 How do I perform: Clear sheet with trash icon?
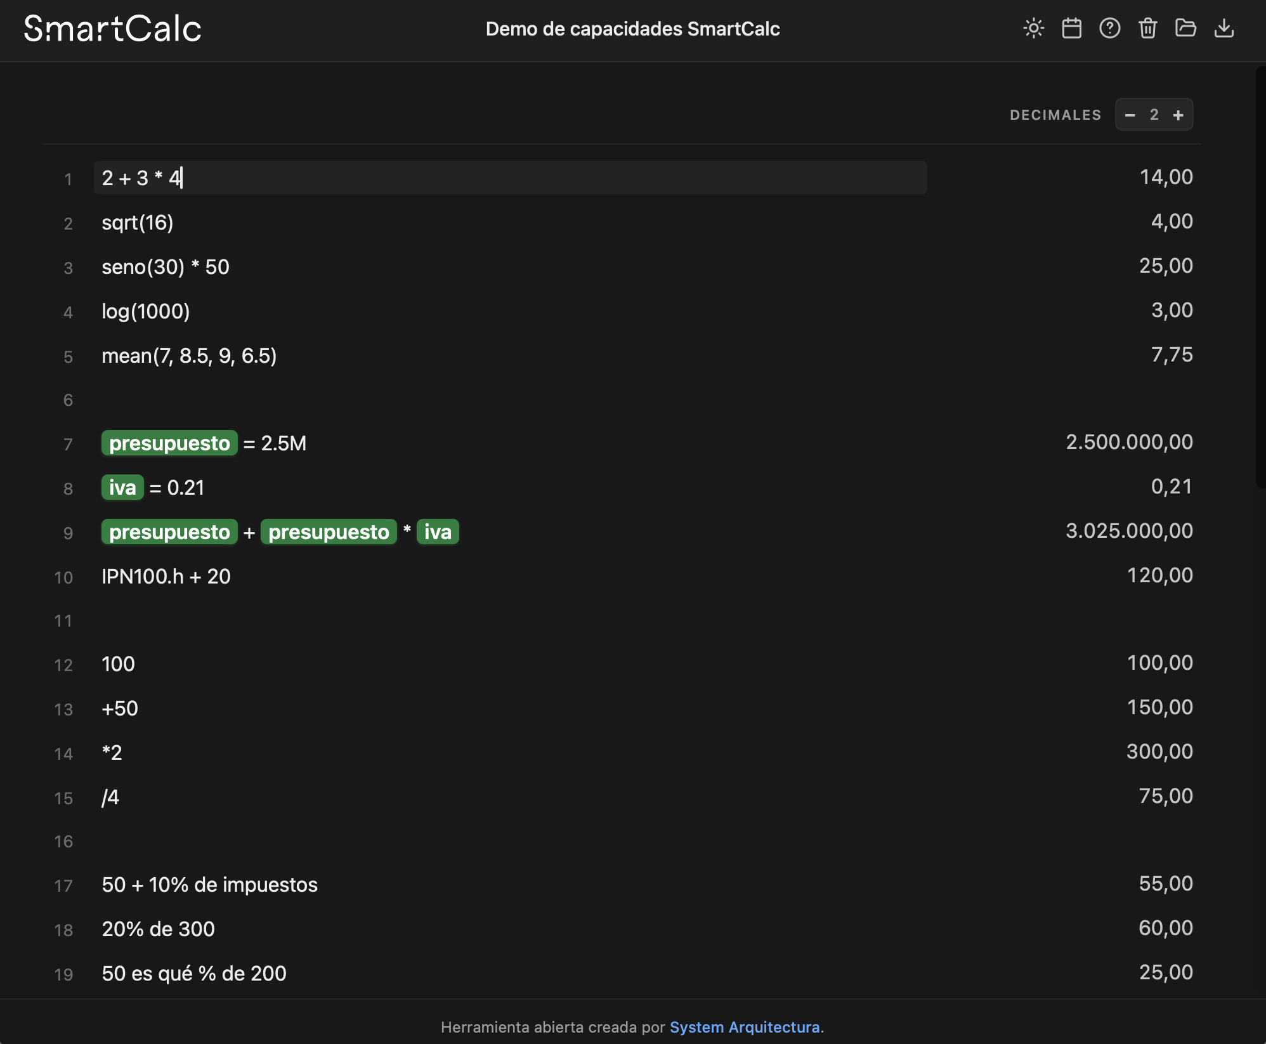(1147, 29)
